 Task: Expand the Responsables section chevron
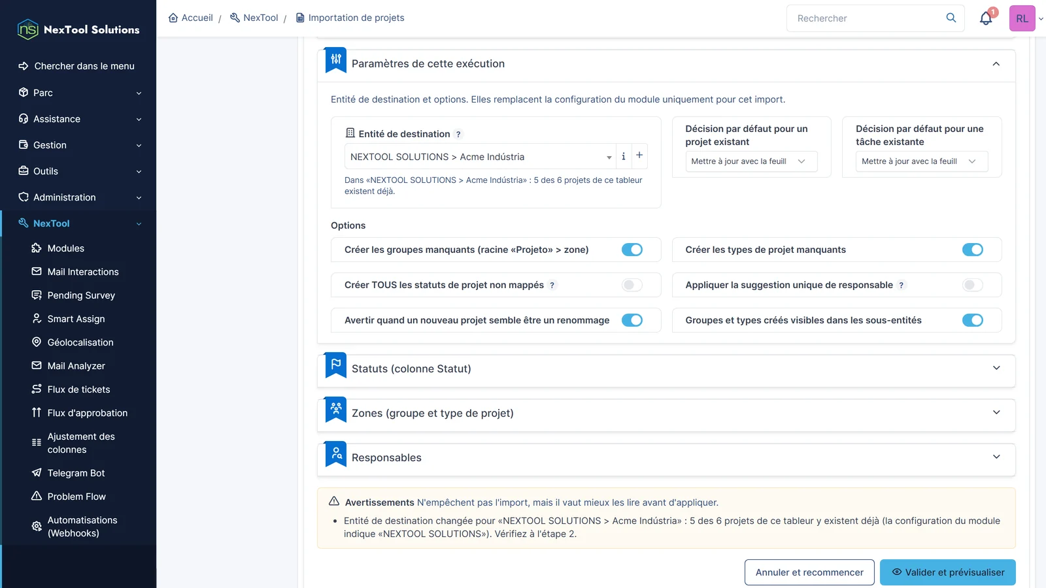coord(996,457)
